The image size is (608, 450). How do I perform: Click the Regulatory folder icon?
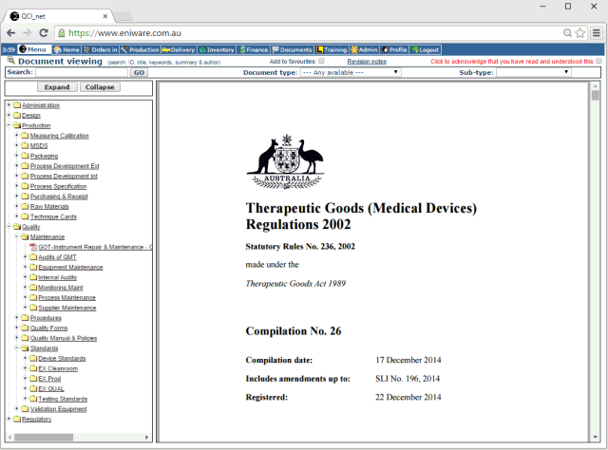point(17,419)
